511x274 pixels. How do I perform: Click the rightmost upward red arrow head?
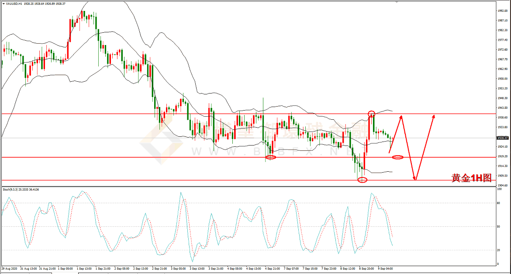coord(434,116)
